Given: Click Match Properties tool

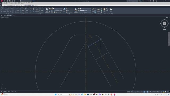Looking at the screenshot, I should pos(76,10).
